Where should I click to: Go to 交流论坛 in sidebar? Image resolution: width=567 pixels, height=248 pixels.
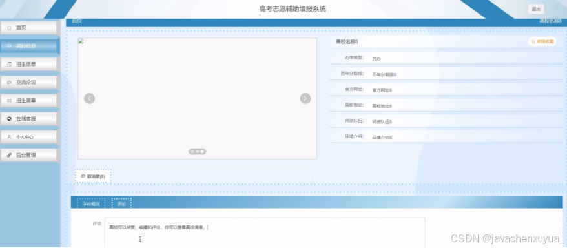[x=28, y=83]
